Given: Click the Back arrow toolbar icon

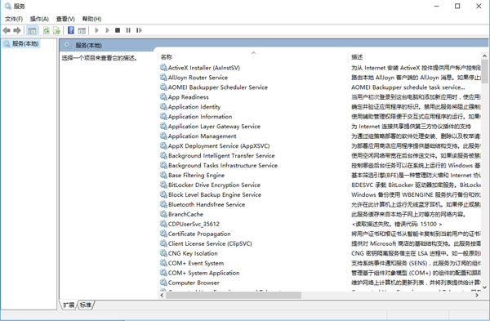Looking at the screenshot, I should tap(7, 30).
